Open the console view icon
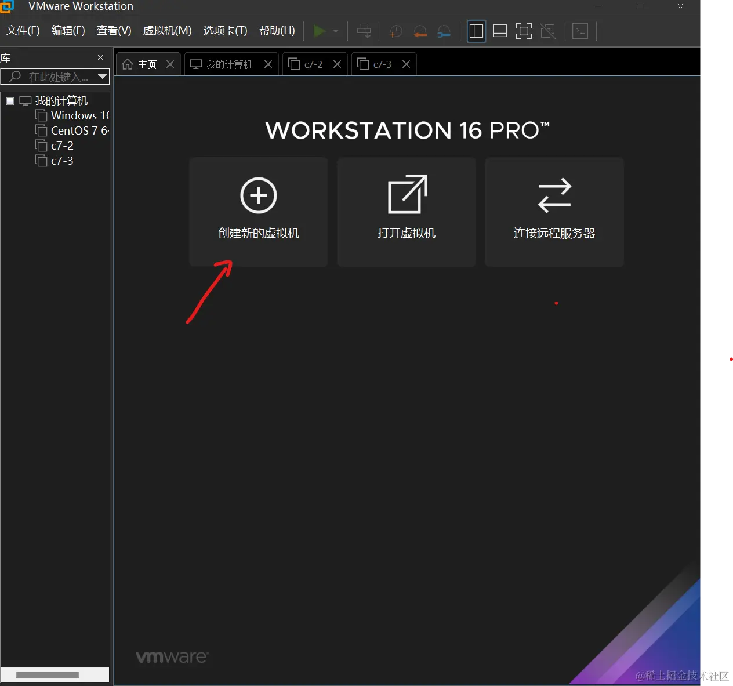Image resolution: width=733 pixels, height=686 pixels. (580, 31)
